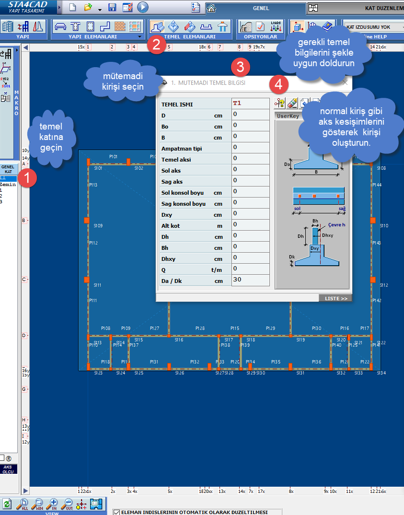Open the help book icon

(x=327, y=26)
